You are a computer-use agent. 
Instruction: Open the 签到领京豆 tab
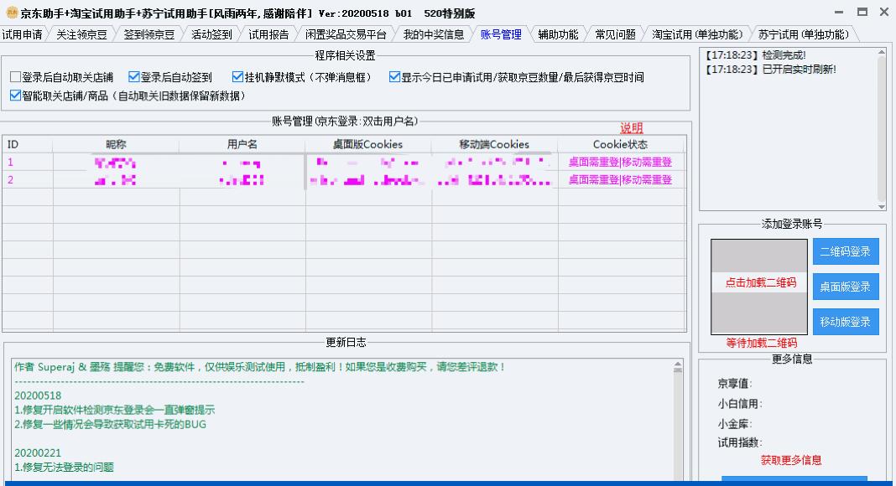(x=148, y=35)
